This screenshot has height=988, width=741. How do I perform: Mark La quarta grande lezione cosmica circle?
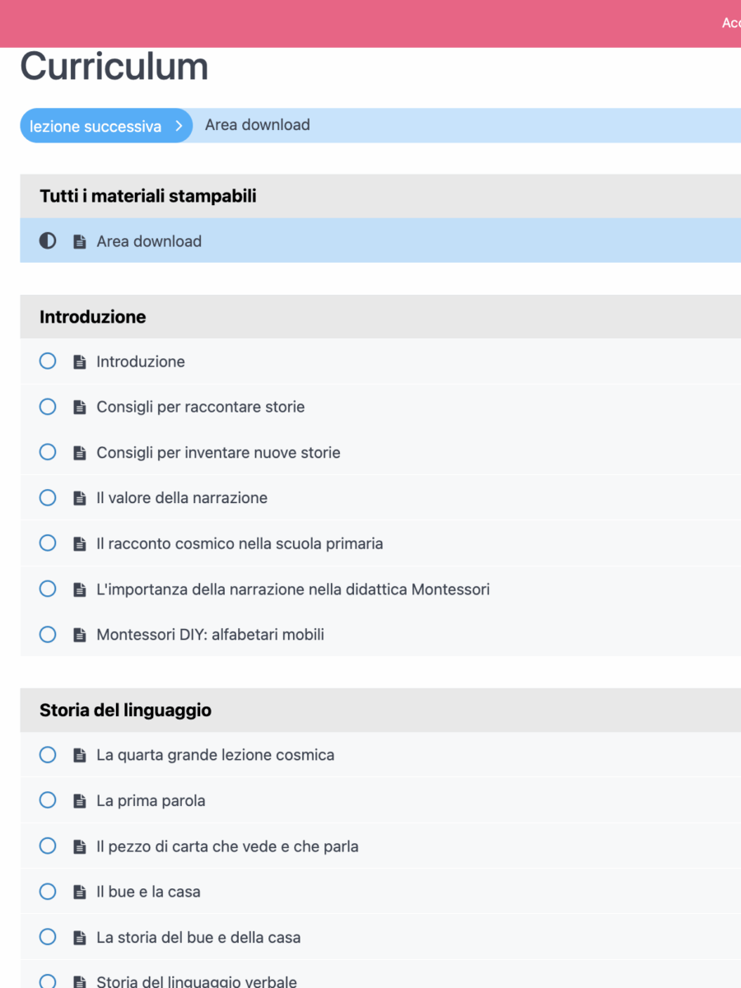pyautogui.click(x=48, y=755)
